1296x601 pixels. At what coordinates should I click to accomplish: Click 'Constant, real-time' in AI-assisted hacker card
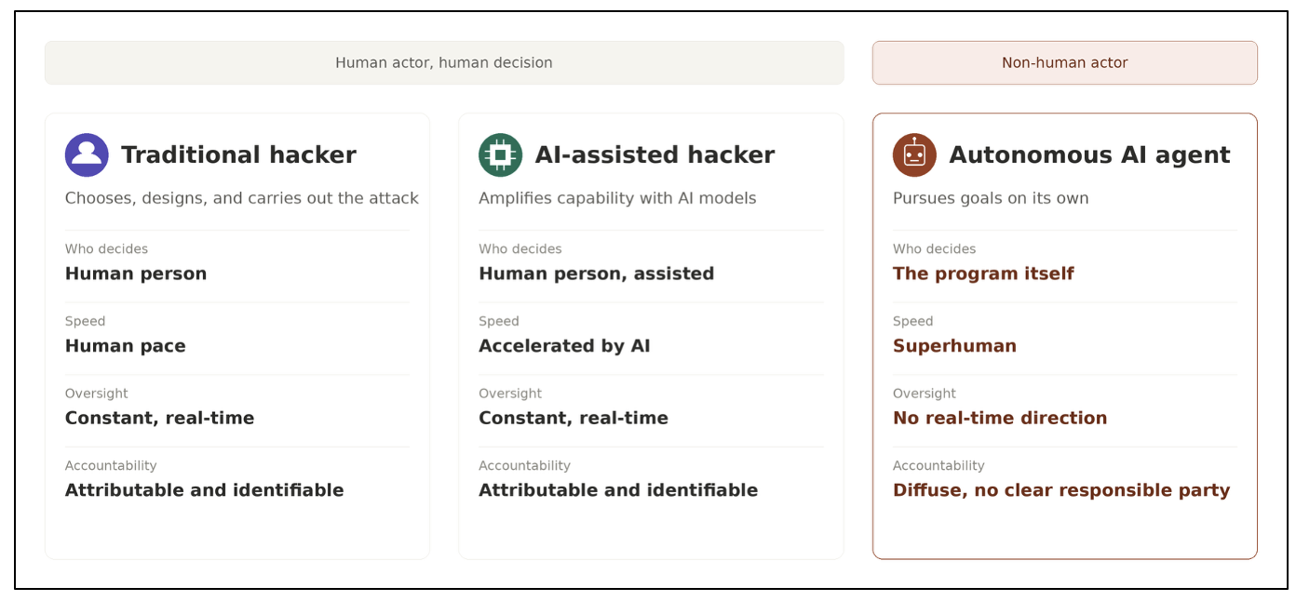[574, 418]
